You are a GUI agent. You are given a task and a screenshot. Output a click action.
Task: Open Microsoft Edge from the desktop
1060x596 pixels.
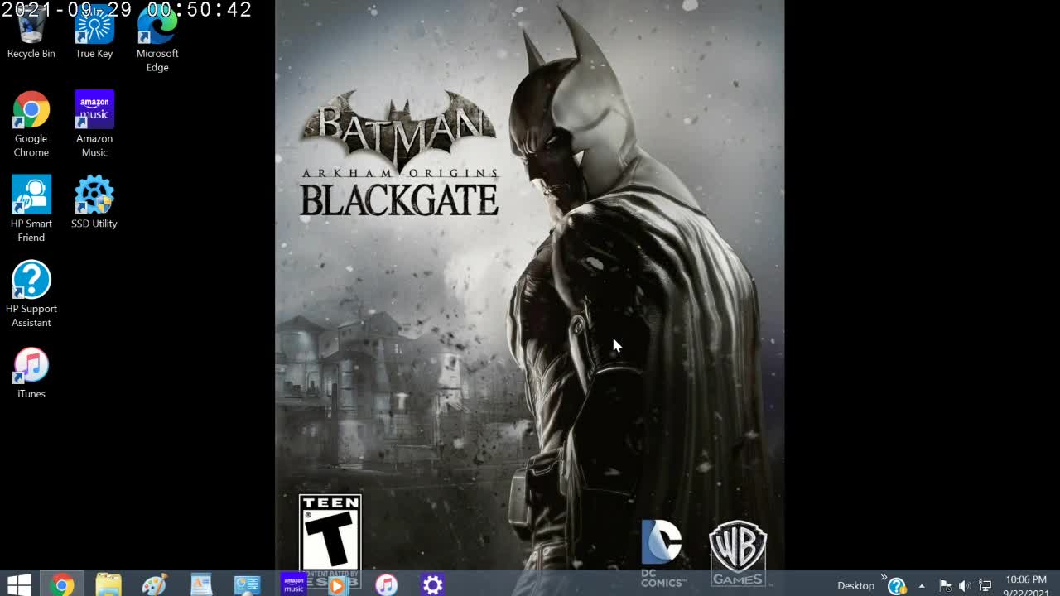coord(157,40)
